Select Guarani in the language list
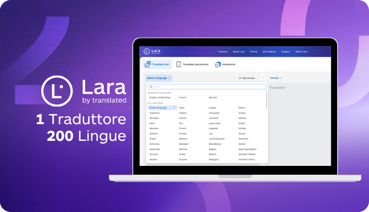Viewport: 369px width, 212px height. click(x=183, y=159)
